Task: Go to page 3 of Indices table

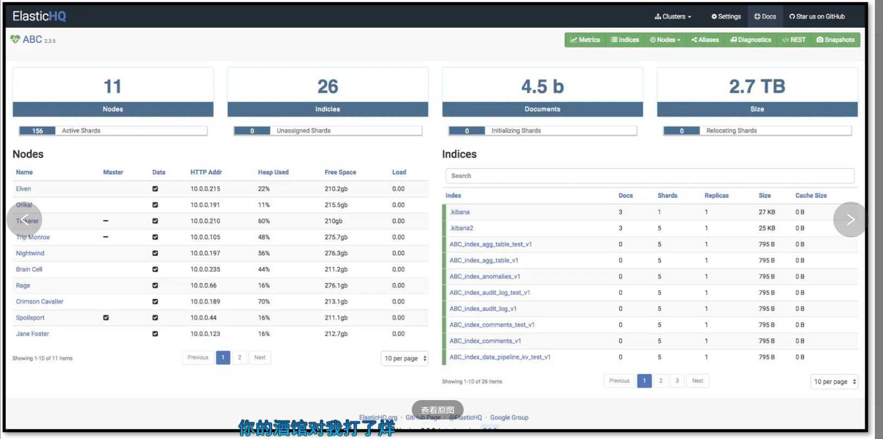Action: tap(677, 381)
